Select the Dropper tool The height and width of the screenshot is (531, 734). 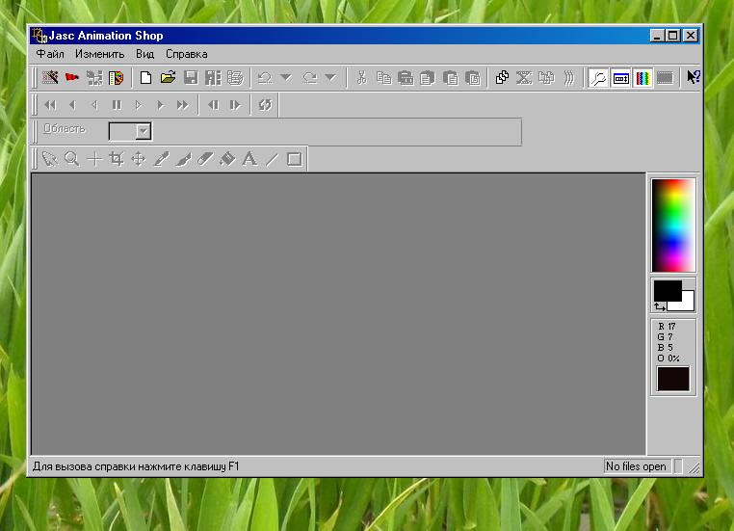coord(161,159)
